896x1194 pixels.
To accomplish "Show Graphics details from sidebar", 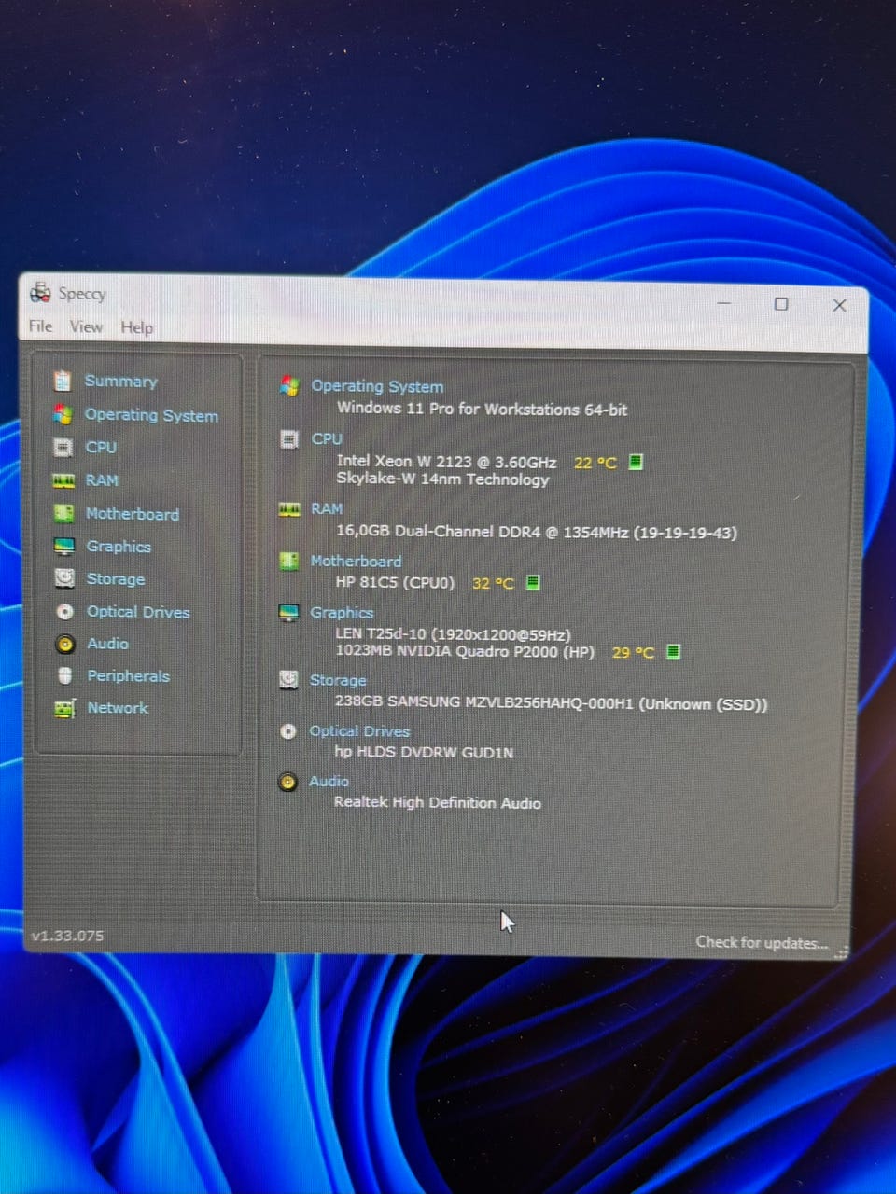I will pyautogui.click(x=119, y=547).
